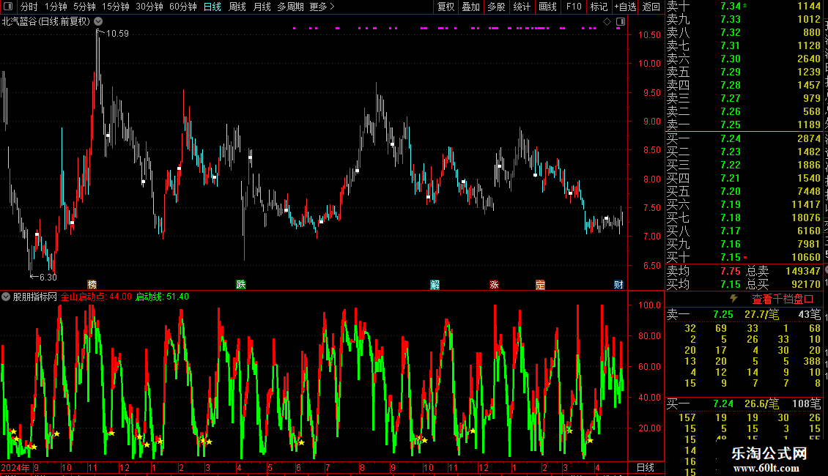828x476 pixels.
Task: Click the 26.6/笔 bid queue value
Action: (761, 404)
